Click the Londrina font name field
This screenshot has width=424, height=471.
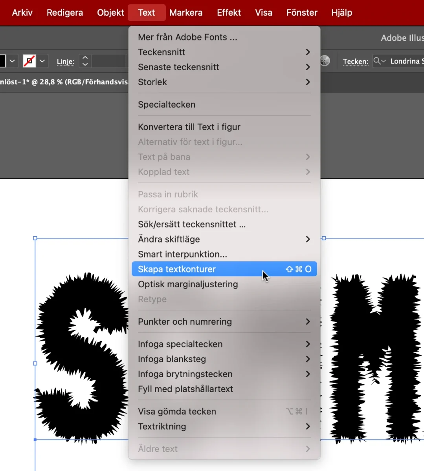(x=407, y=61)
